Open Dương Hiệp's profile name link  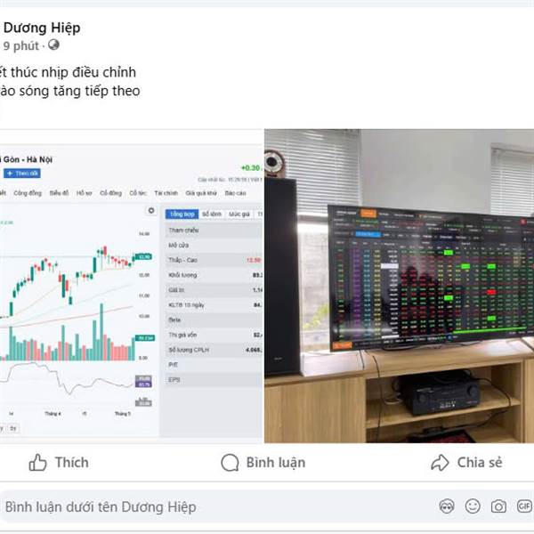click(x=42, y=28)
